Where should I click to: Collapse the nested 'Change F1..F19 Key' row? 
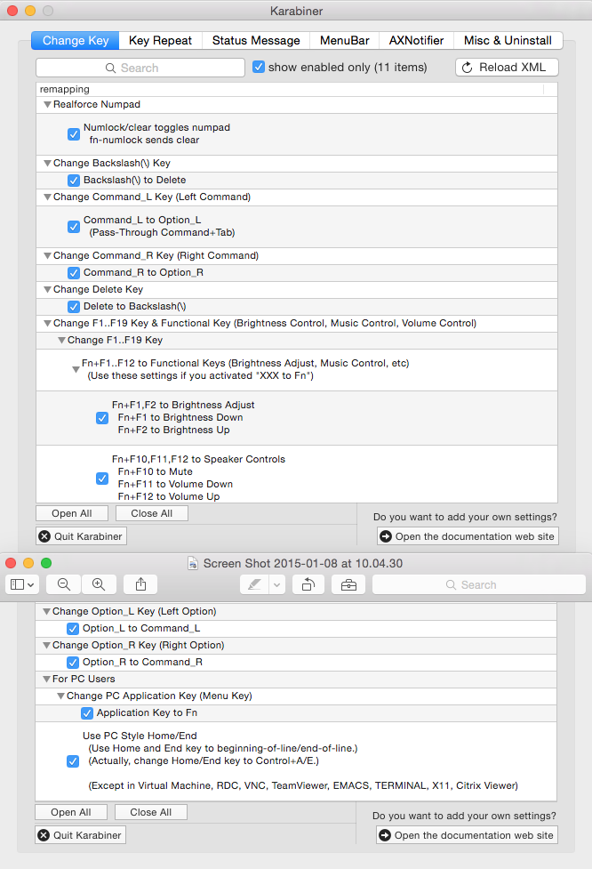(x=62, y=341)
